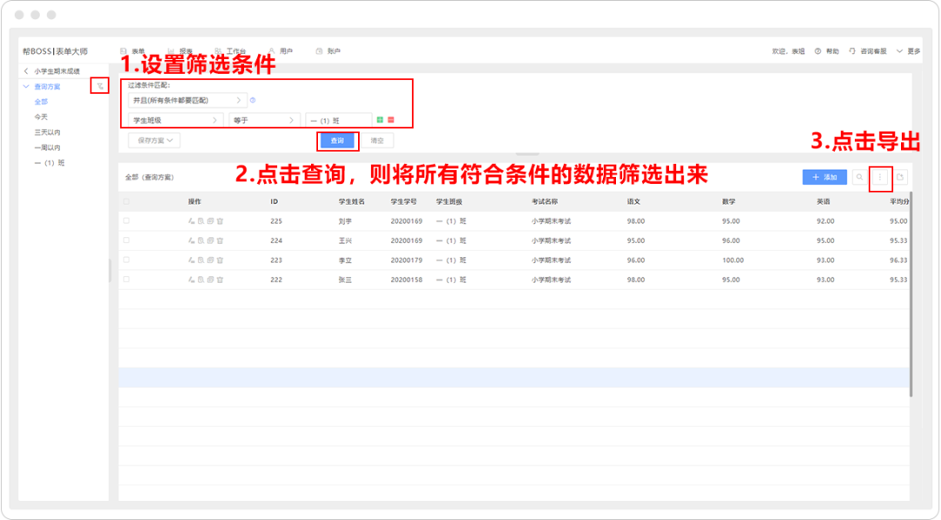The width and height of the screenshot is (941, 520).
Task: Click the export icon right of three-dot menu
Action: (x=900, y=177)
